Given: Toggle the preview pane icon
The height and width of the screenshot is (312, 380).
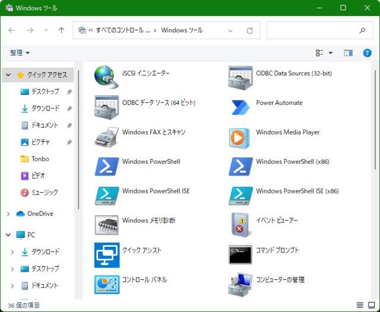Looking at the screenshot, I should pos(349,53).
